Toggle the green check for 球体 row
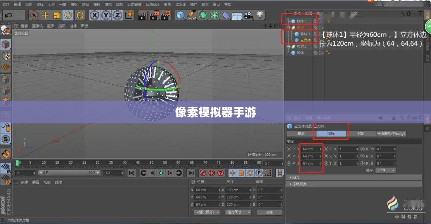The image size is (431, 224). [323, 53]
